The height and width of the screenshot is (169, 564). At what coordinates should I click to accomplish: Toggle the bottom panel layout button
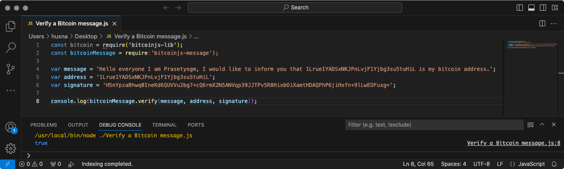pos(531,8)
